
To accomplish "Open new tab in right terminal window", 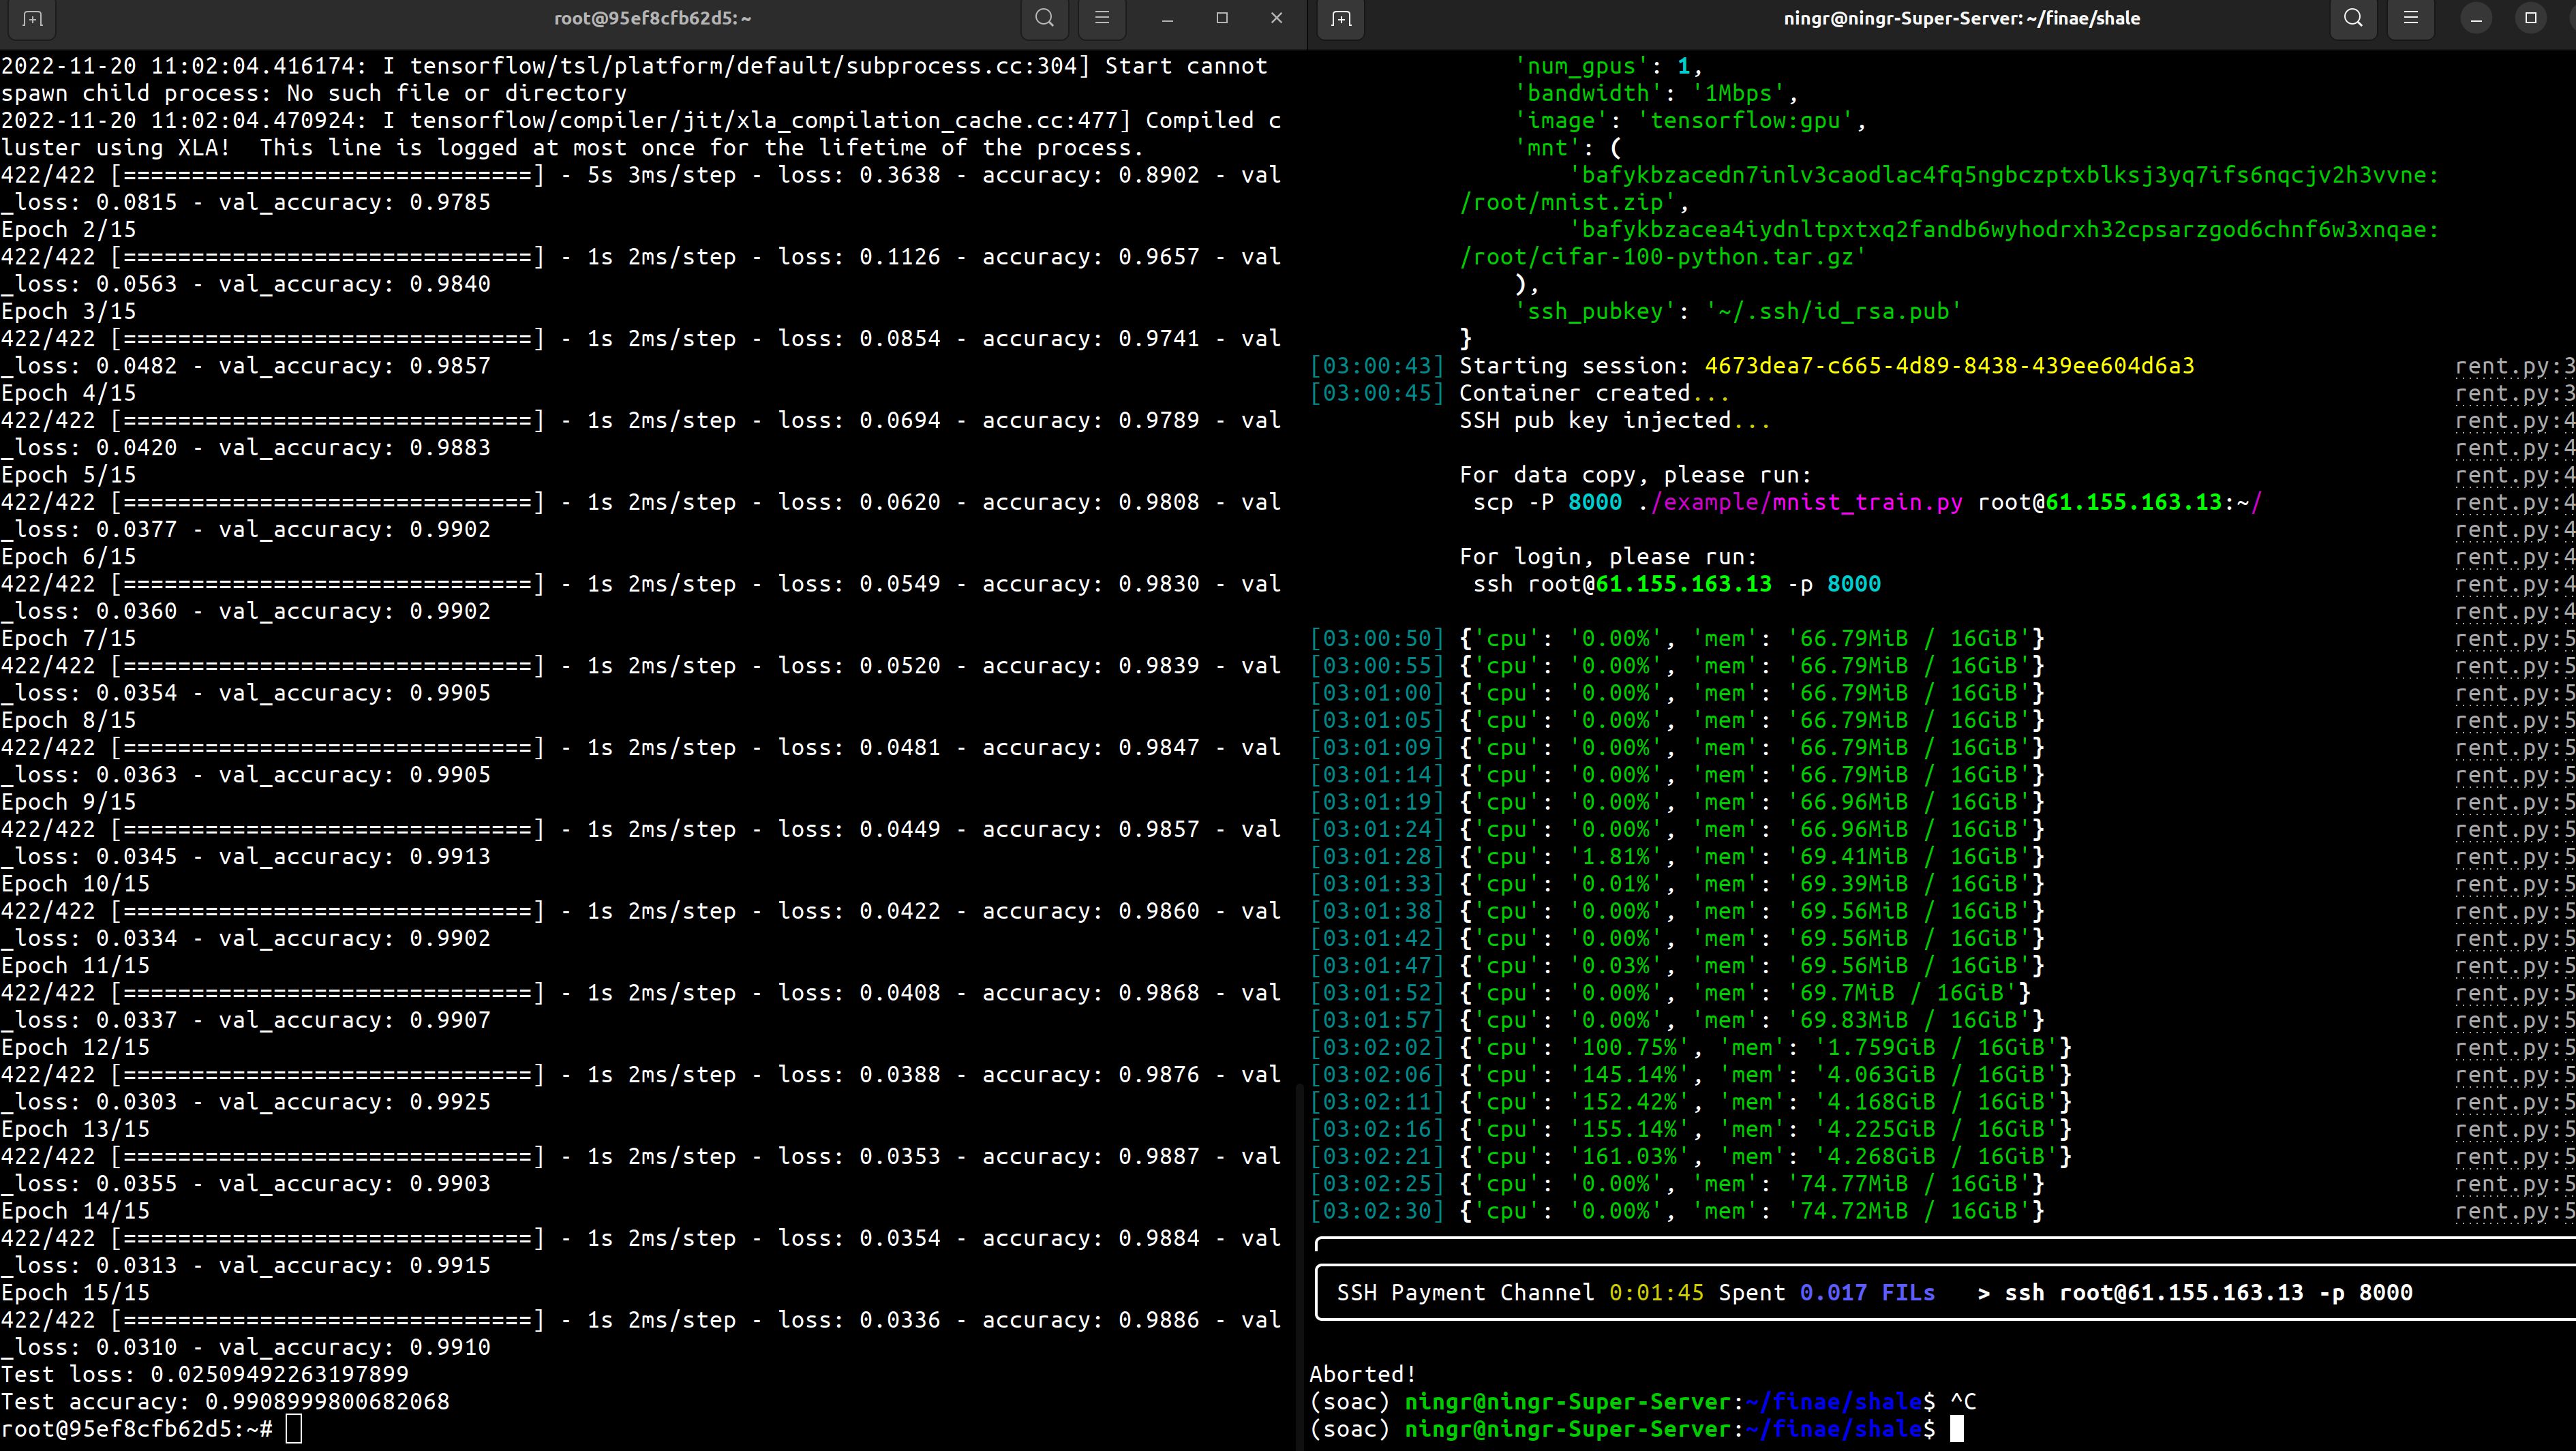I will (x=1341, y=18).
